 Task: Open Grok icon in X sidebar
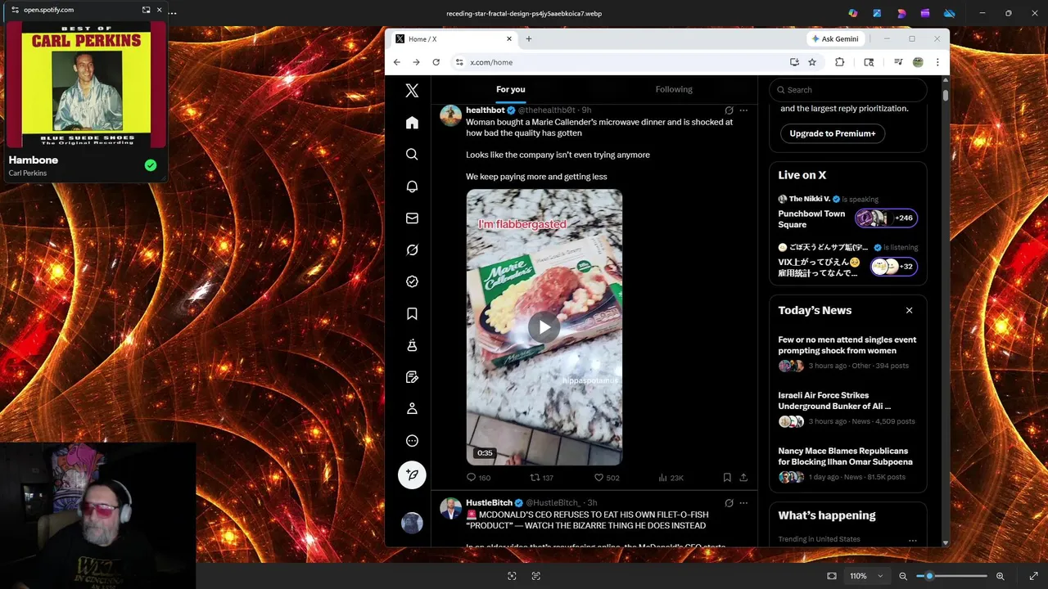[412, 250]
